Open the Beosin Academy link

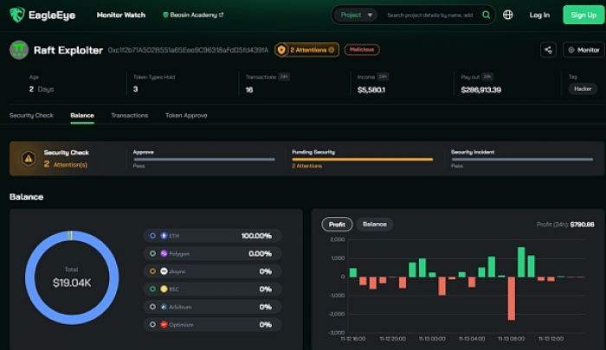click(x=193, y=15)
